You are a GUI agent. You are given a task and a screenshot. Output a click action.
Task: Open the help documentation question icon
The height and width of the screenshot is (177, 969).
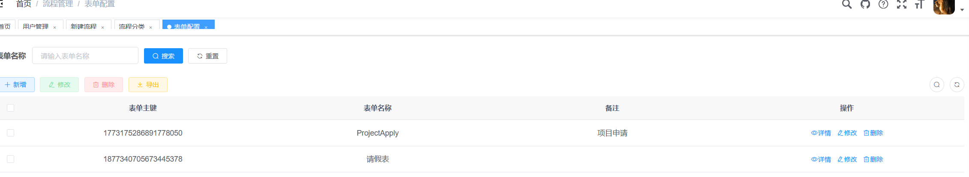(883, 4)
